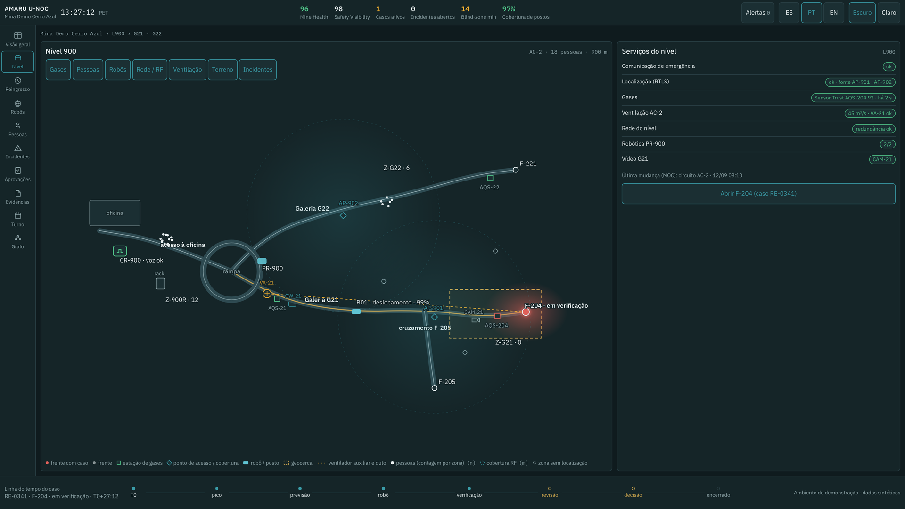
Task: Switch language to PT
Action: 811,13
